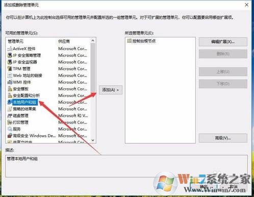254x197 pixels.
Task: Select the 控制台根节点 tree item
Action: point(141,41)
